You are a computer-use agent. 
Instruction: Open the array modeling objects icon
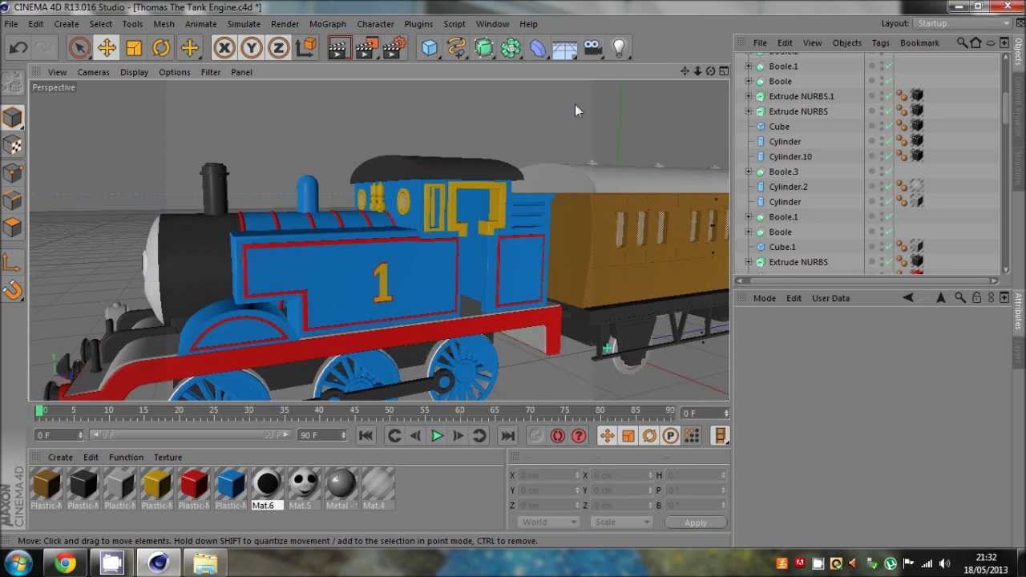click(x=511, y=48)
